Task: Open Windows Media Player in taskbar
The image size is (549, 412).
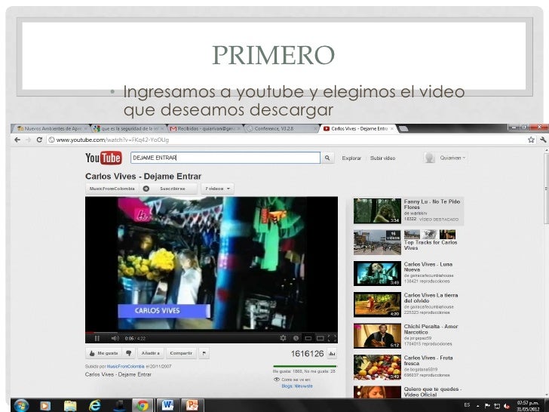Action: (x=44, y=406)
